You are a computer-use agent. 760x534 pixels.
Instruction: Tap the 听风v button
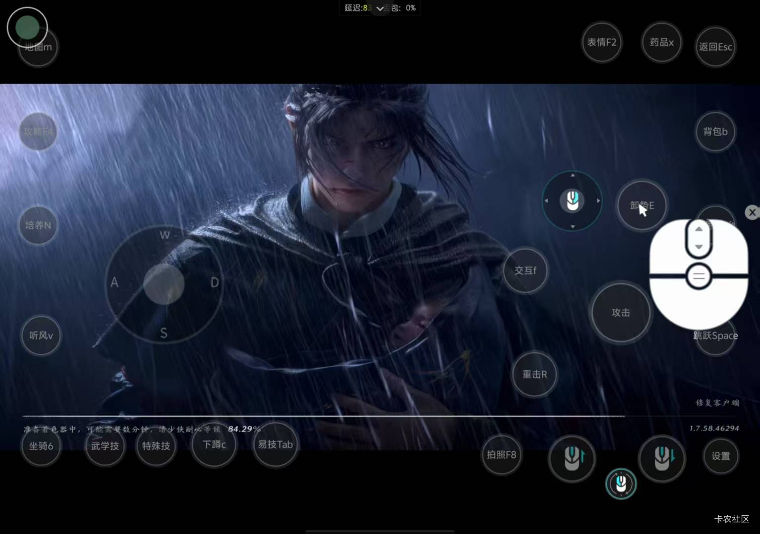41,336
